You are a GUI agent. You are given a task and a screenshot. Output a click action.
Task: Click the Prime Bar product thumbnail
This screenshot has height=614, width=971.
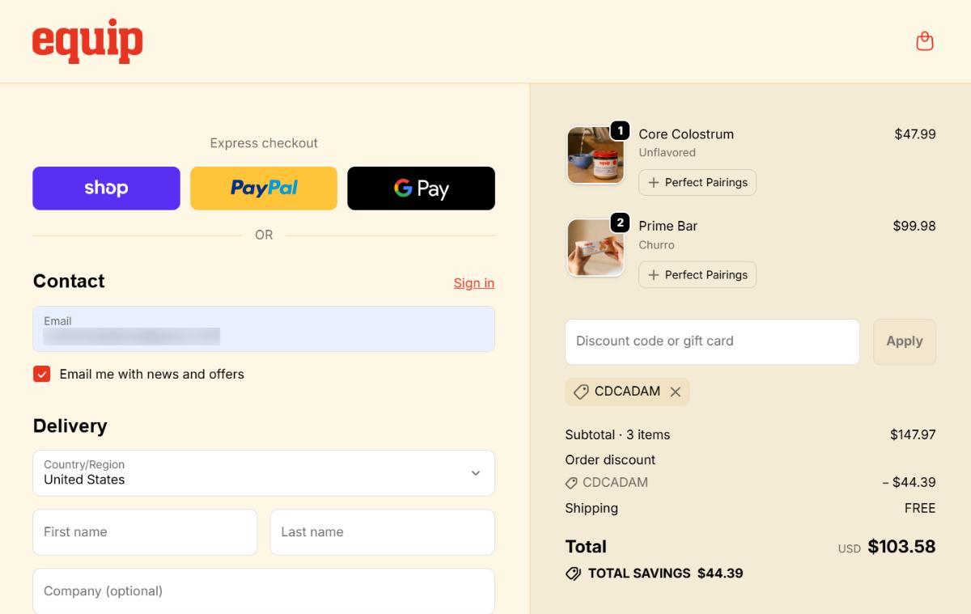coord(596,248)
